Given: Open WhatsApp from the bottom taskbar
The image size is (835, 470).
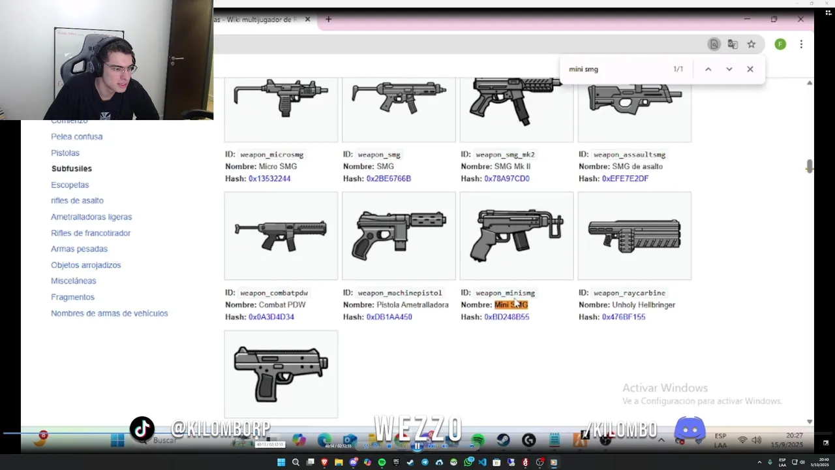Looking at the screenshot, I should point(468,462).
